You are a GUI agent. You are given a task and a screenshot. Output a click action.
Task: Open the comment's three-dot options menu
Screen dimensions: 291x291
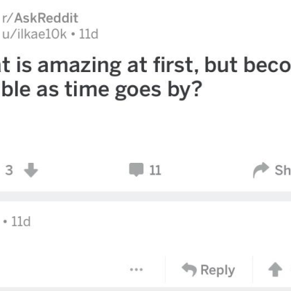[136, 270]
